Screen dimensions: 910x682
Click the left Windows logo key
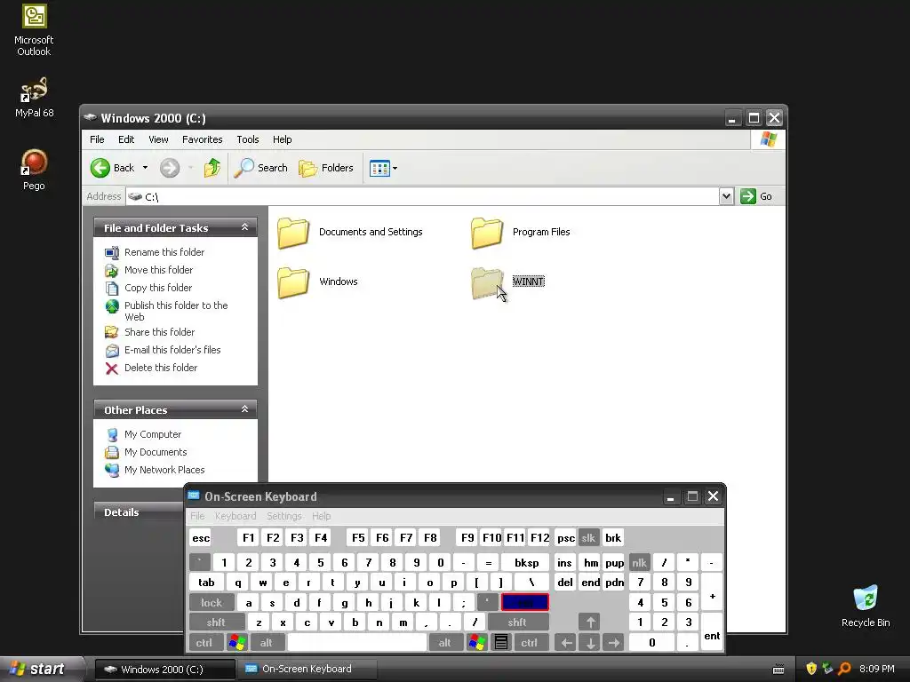(237, 643)
